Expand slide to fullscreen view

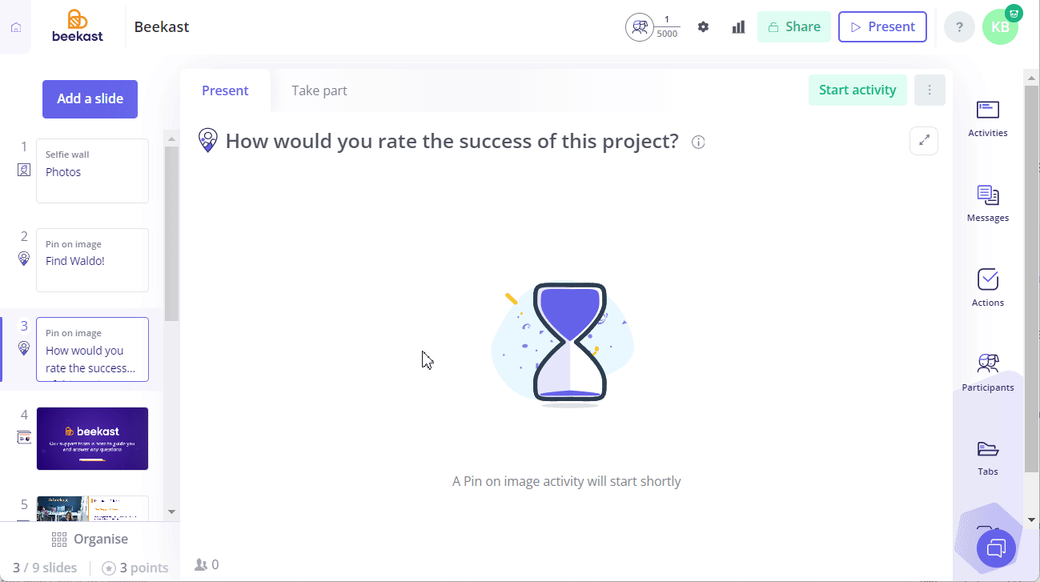click(924, 141)
